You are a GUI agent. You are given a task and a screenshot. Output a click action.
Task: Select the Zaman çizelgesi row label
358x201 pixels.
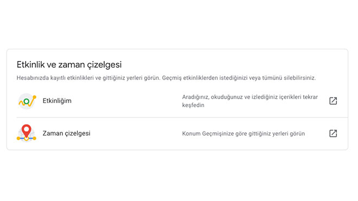[x=66, y=133]
